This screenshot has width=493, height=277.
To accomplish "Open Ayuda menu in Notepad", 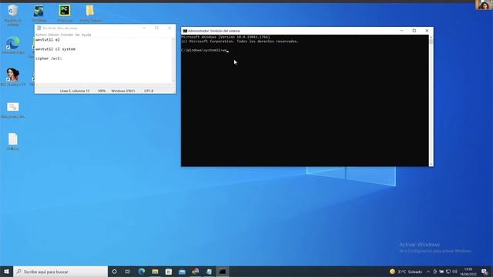I will point(86,35).
